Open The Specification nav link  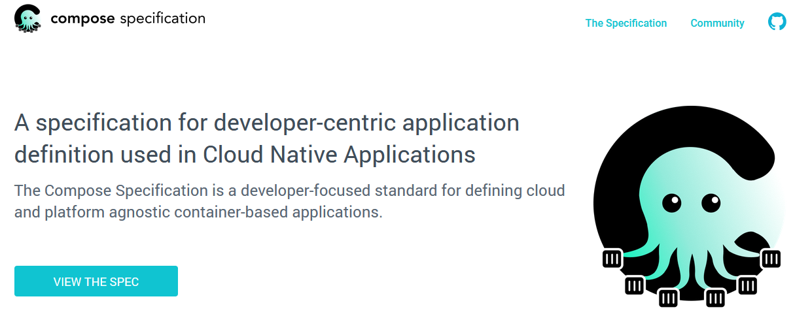[626, 23]
